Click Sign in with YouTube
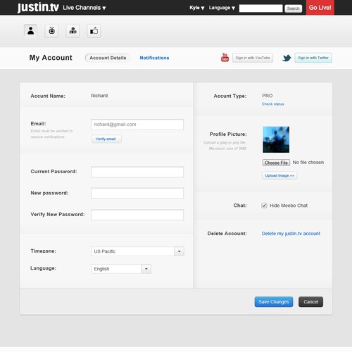The height and width of the screenshot is (352, 352). click(253, 58)
